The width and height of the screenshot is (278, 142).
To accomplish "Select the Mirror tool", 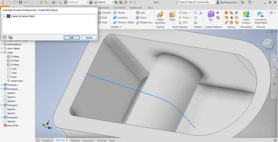I will click(x=201, y=13).
